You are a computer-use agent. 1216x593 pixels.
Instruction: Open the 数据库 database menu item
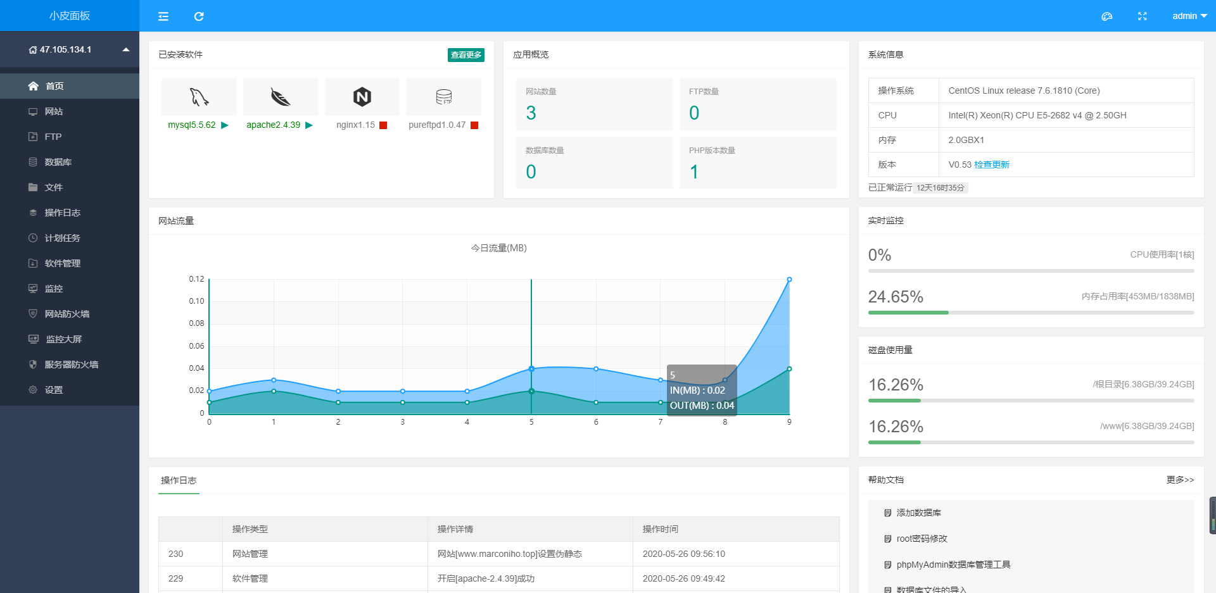(x=70, y=162)
